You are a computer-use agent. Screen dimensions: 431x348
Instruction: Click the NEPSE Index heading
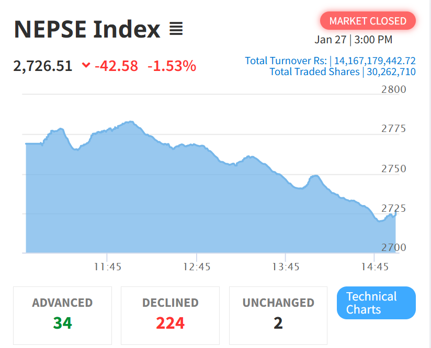coord(87,29)
